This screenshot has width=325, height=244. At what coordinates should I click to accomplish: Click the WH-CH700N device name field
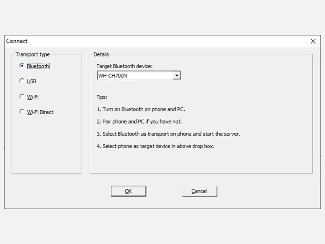(134, 76)
